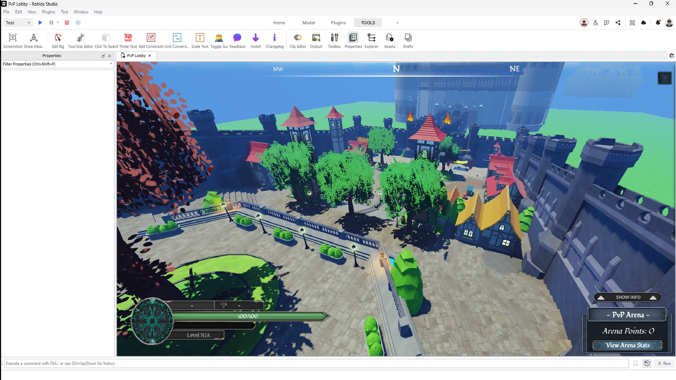Open the Plugins menu

(49, 12)
